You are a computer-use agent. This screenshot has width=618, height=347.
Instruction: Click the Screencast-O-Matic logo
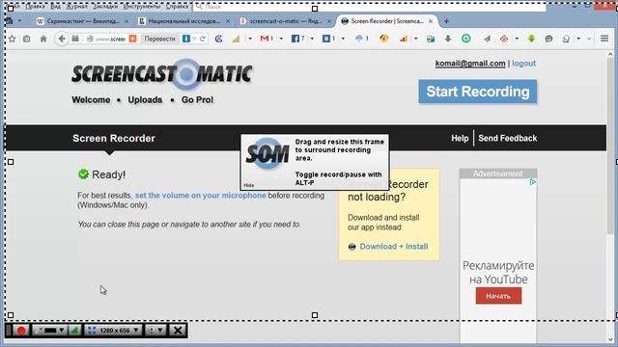point(162,74)
